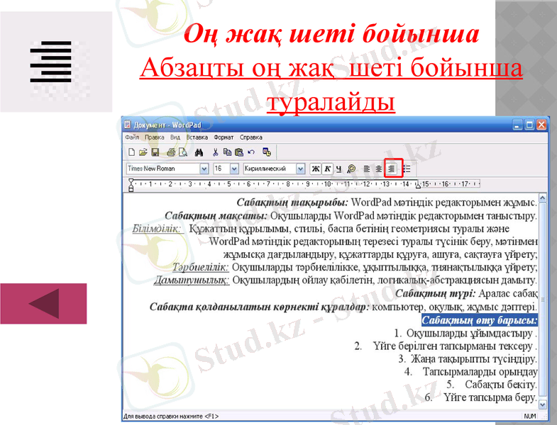Click the text 'Сабақтың тақырыбы:'
557x425 pixels.
point(293,203)
